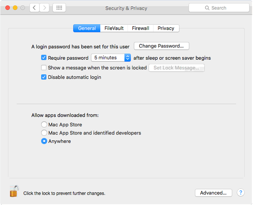
Task: Open the 5 minutes delay dropdown
Action: [x=111, y=58]
